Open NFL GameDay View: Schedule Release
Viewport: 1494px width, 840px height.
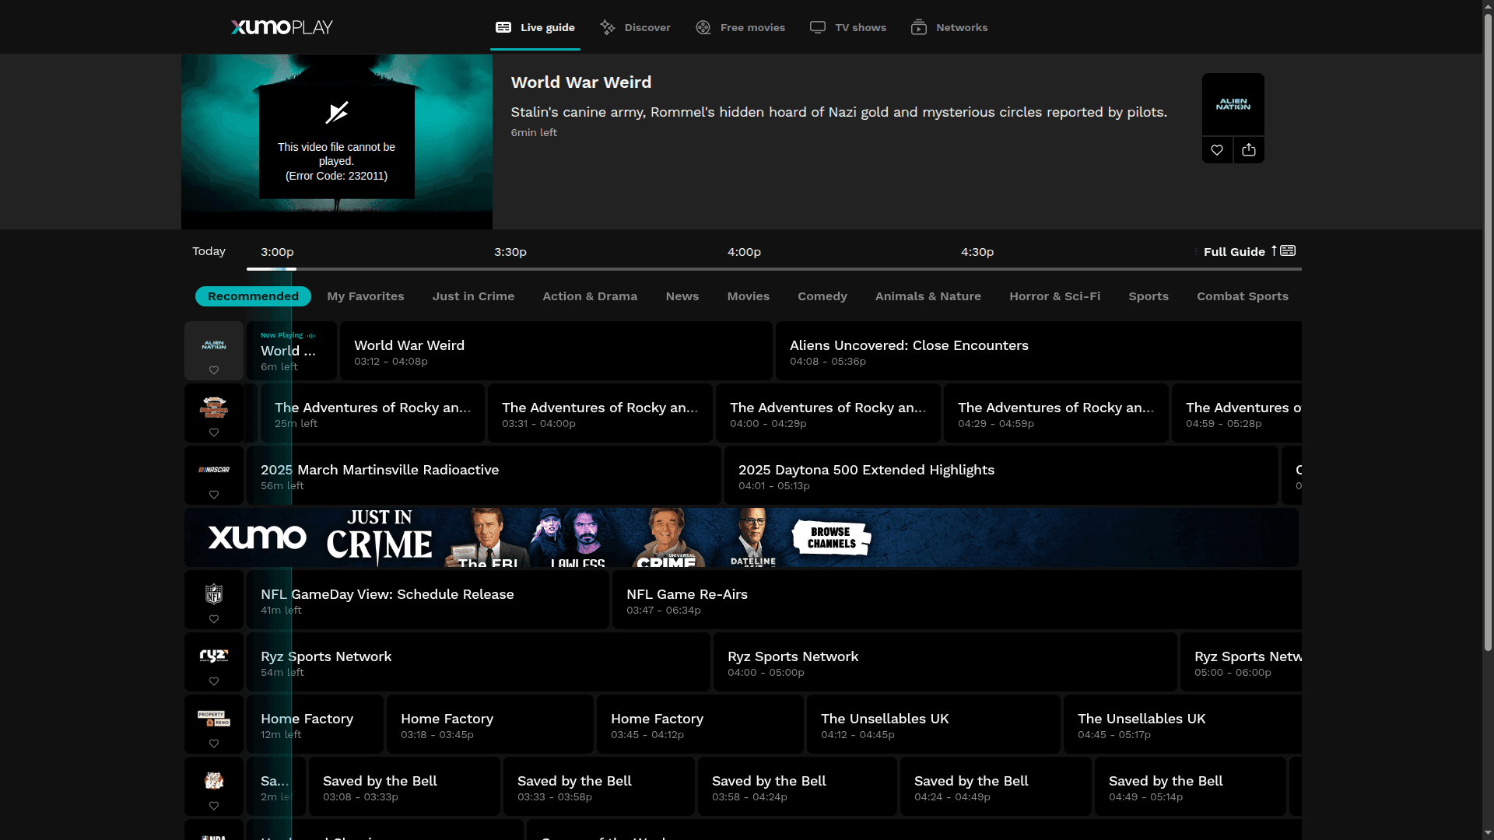click(x=428, y=600)
